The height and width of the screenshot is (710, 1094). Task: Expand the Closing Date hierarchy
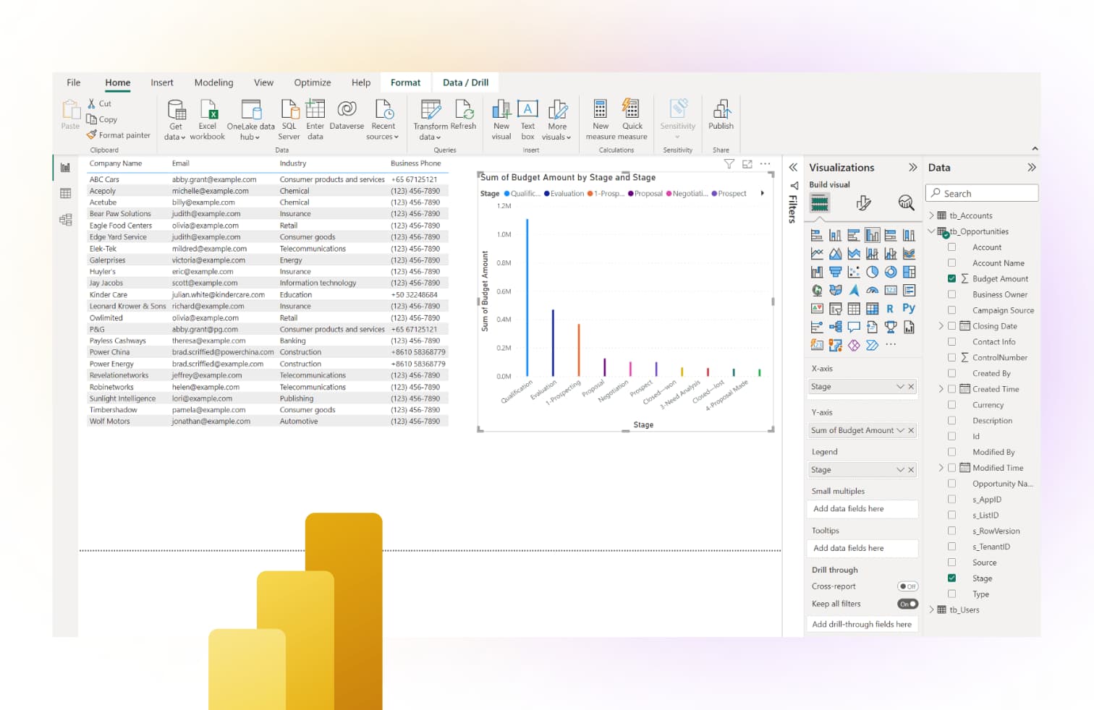coord(941,326)
